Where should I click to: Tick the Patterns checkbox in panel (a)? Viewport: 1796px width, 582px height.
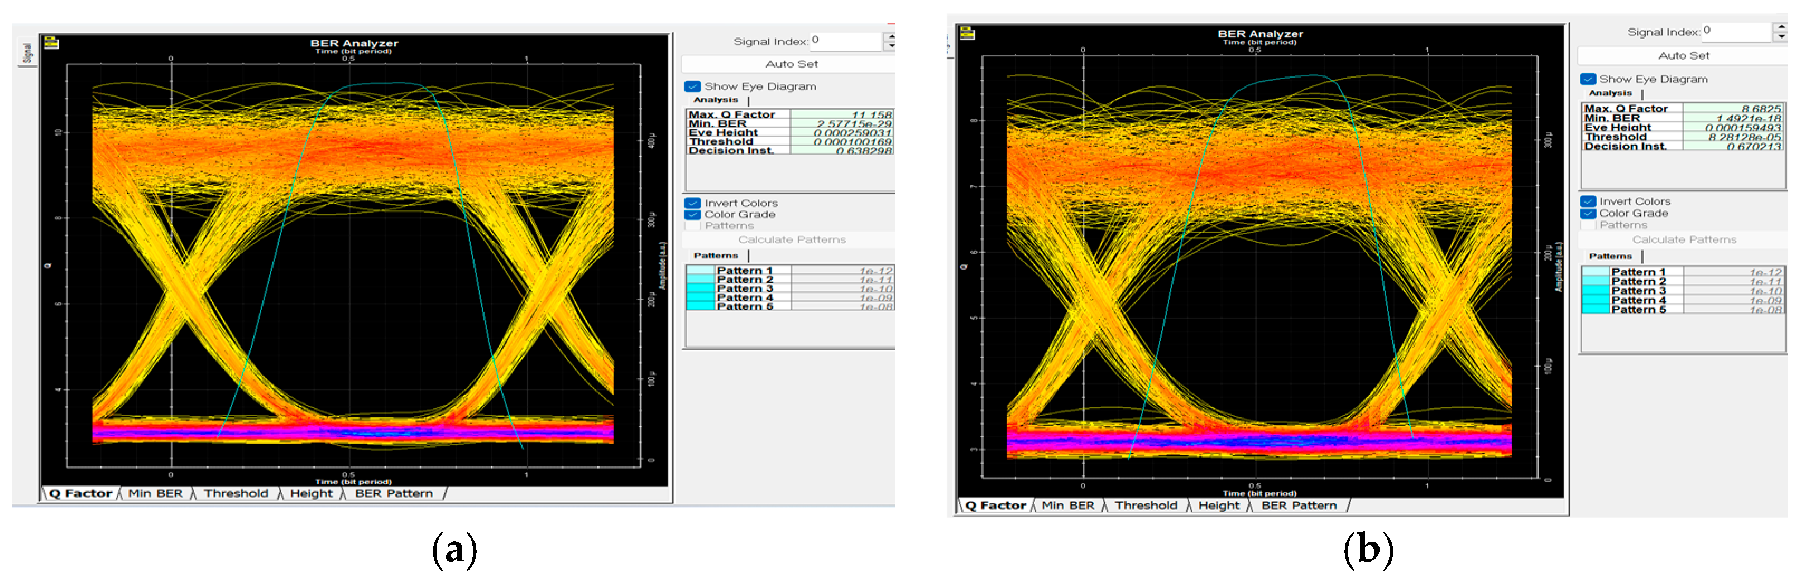pos(692,226)
